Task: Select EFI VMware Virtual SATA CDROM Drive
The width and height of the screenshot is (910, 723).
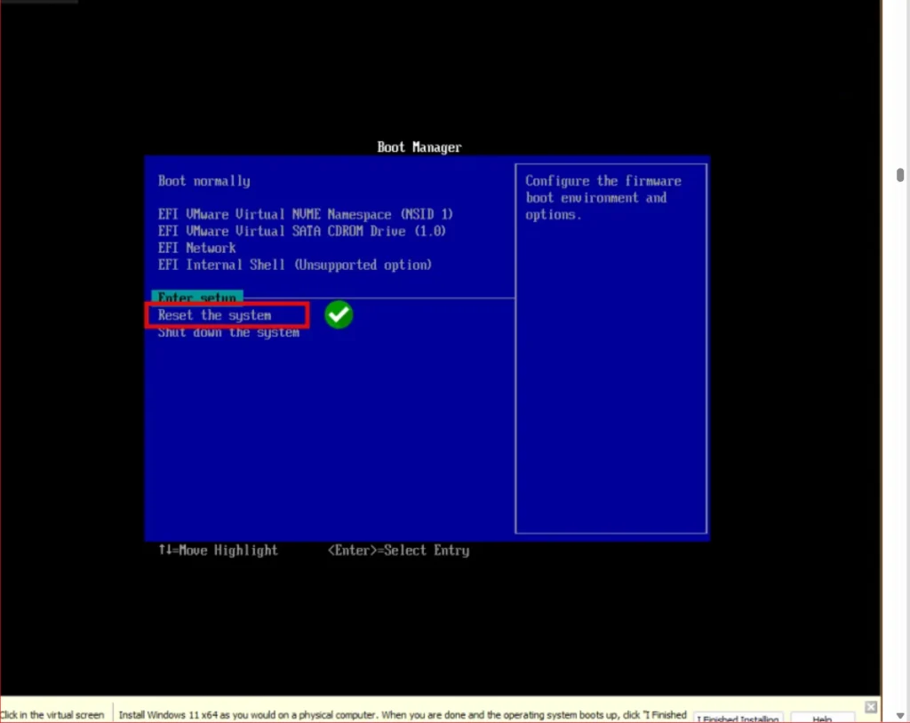Action: (302, 231)
